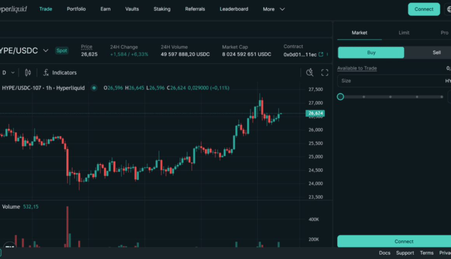The width and height of the screenshot is (451, 259).
Task: Click the 24H Change value
Action: [x=129, y=55]
